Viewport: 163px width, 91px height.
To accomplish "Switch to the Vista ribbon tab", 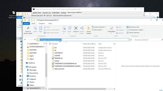I will (x=50, y=24).
